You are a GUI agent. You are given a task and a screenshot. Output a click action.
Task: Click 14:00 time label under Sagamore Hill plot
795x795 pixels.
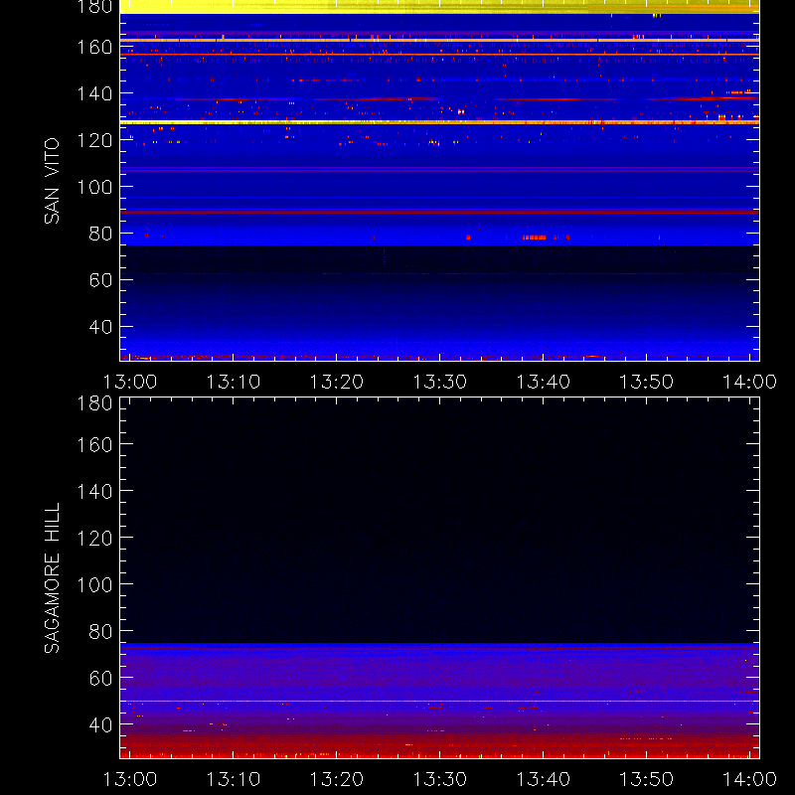tap(750, 779)
